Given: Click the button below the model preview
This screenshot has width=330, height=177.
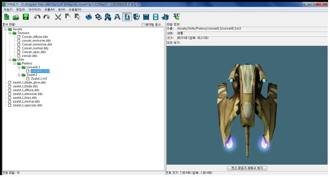Looking at the screenshot, I should pyautogui.click(x=247, y=168).
